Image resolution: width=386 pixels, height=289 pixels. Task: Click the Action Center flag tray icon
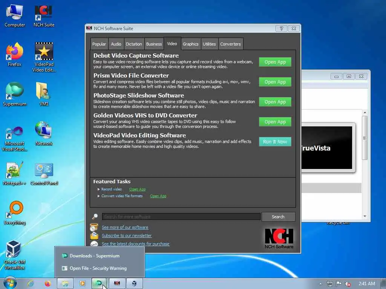point(339,284)
